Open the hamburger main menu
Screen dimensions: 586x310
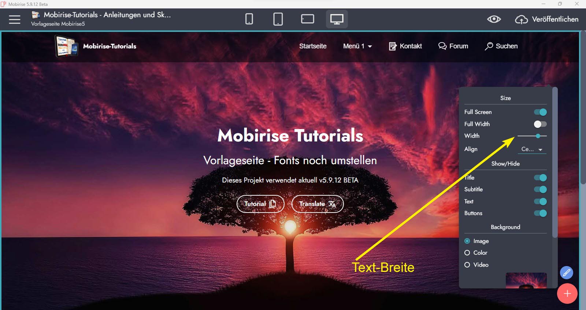pyautogui.click(x=15, y=19)
